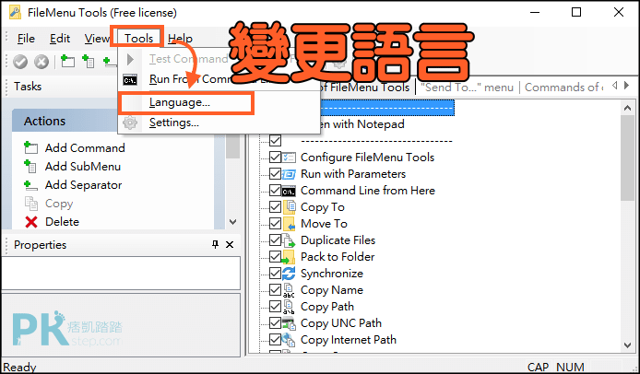Uncheck the Pack to Folder checkbox
This screenshot has height=374, width=640.
tap(276, 256)
